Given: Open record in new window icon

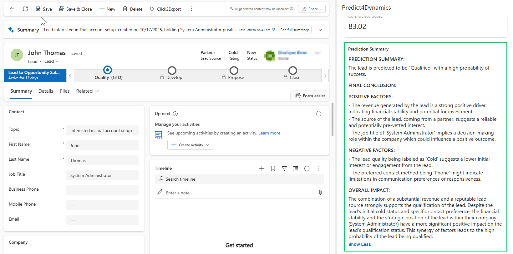Looking at the screenshot, I should [25, 9].
